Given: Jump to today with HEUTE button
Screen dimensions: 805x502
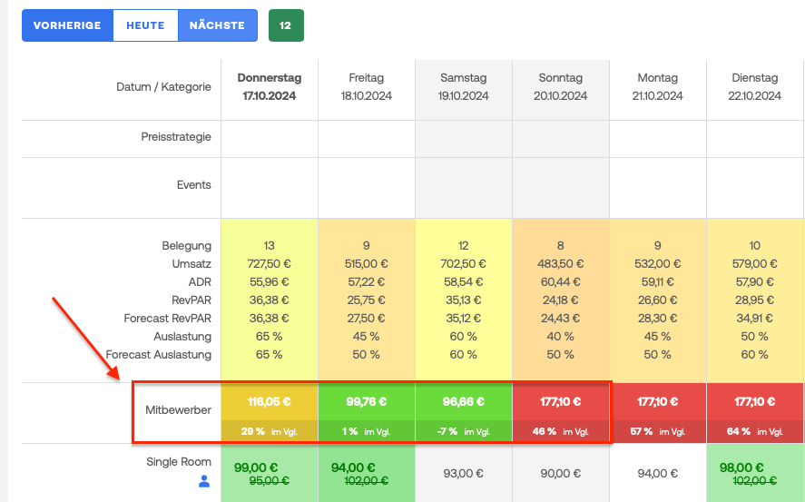Looking at the screenshot, I should tap(145, 25).
